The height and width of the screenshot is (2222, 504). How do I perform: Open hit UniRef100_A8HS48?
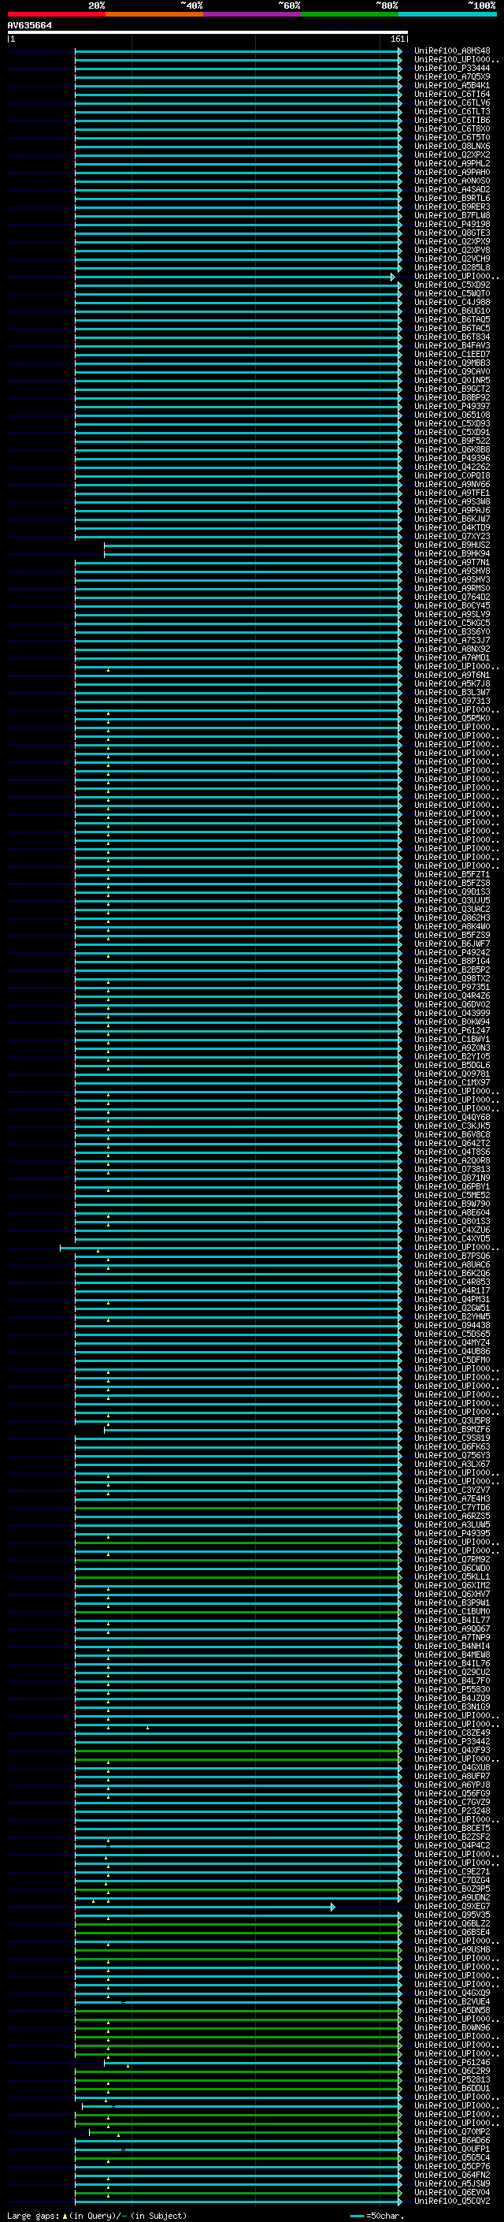[452, 51]
